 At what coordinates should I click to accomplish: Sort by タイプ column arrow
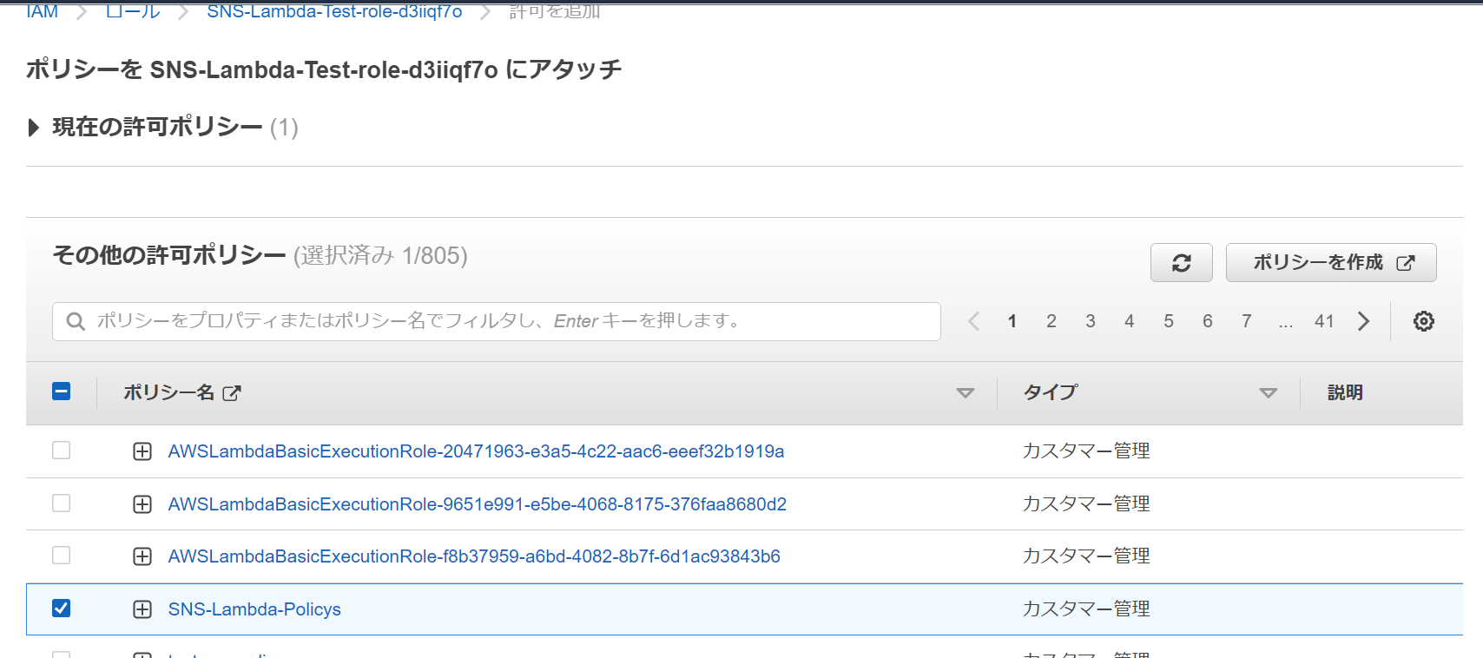tap(1268, 393)
